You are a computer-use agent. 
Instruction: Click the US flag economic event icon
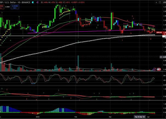(158, 69)
